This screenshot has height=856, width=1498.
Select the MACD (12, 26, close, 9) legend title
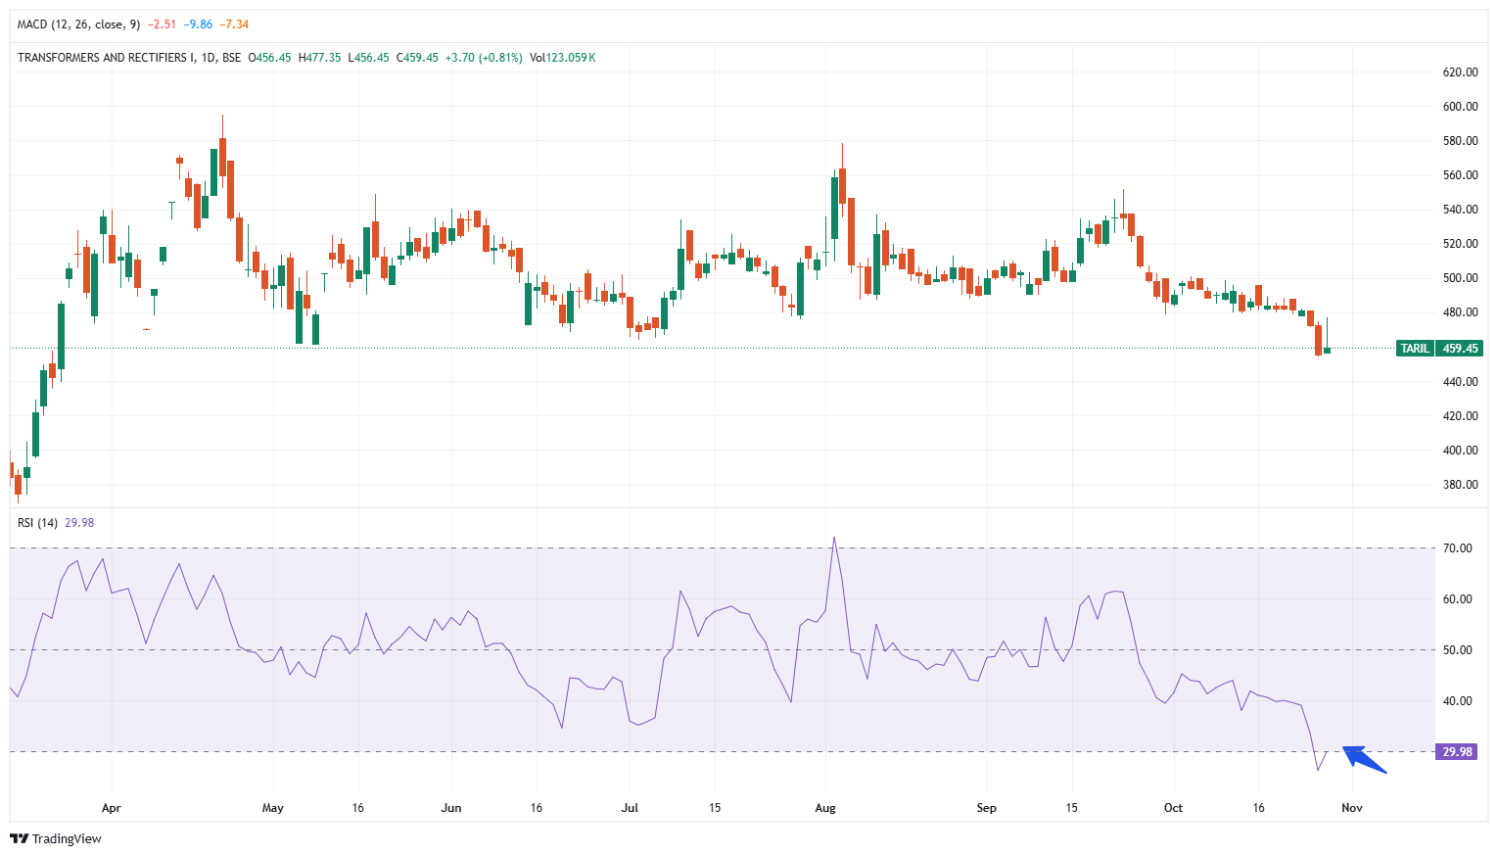tap(78, 24)
